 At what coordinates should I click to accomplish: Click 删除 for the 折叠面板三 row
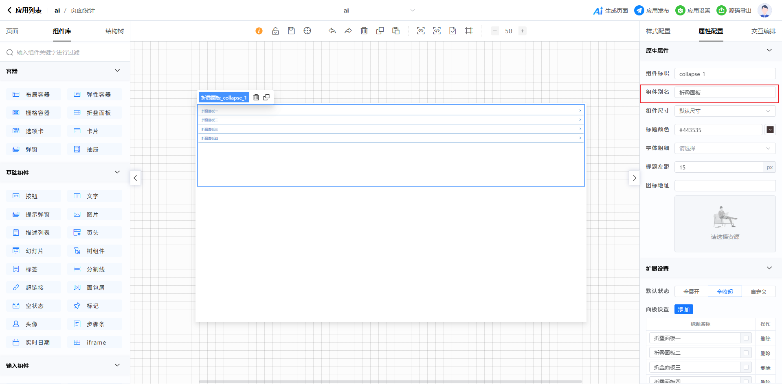click(765, 368)
